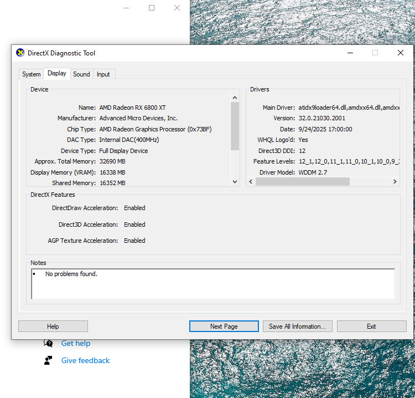
Task: Click VRAM value 16338 MB
Action: (112, 172)
